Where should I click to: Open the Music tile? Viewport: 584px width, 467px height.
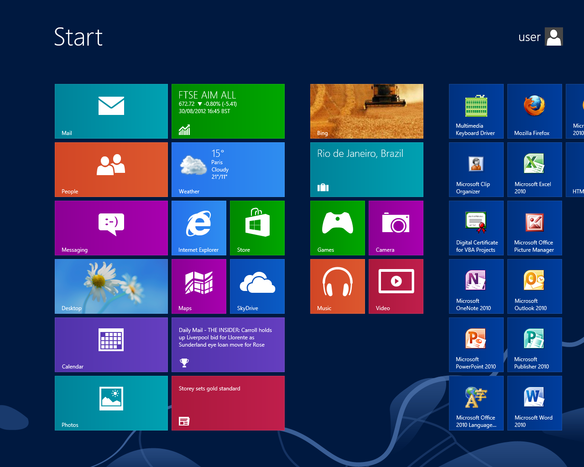click(x=338, y=286)
